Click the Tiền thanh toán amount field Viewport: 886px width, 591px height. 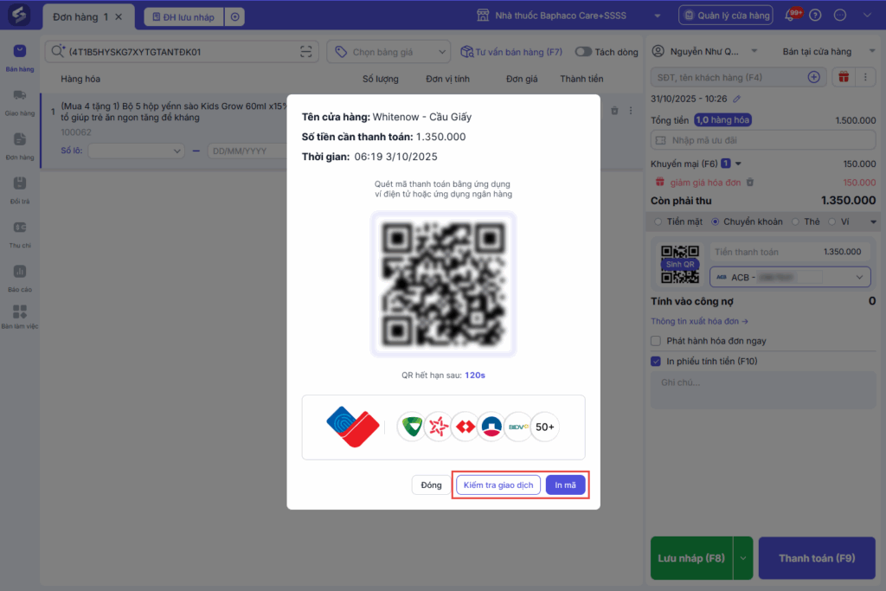pos(790,252)
